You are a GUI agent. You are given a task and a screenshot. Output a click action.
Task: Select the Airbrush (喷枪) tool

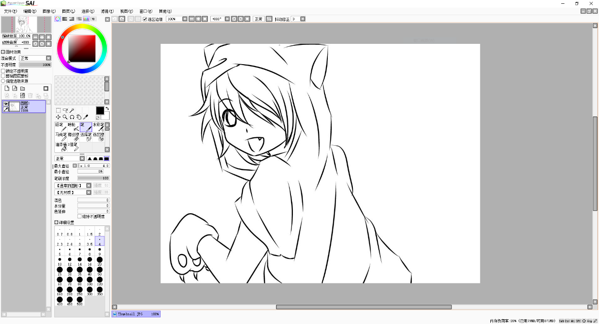click(73, 127)
